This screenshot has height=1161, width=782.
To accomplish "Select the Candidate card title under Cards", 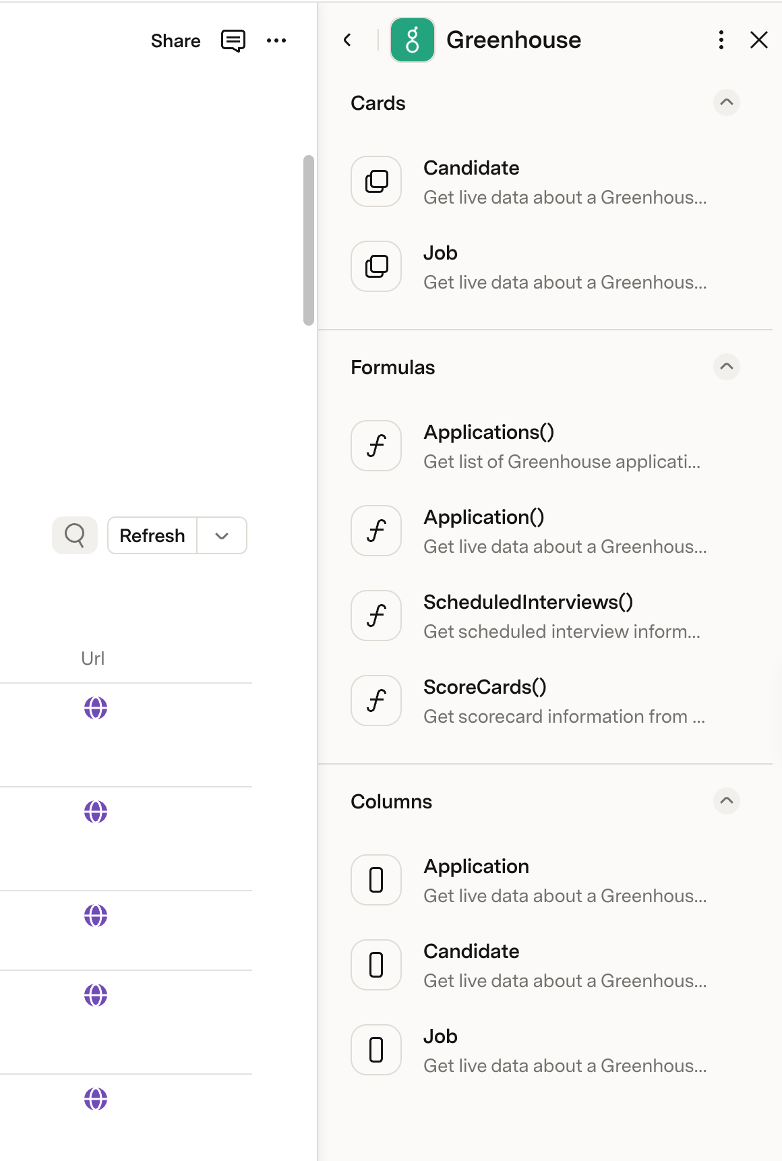I will pos(471,168).
